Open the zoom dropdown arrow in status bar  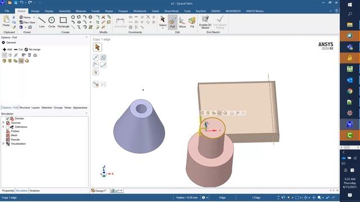pyautogui.click(x=323, y=198)
